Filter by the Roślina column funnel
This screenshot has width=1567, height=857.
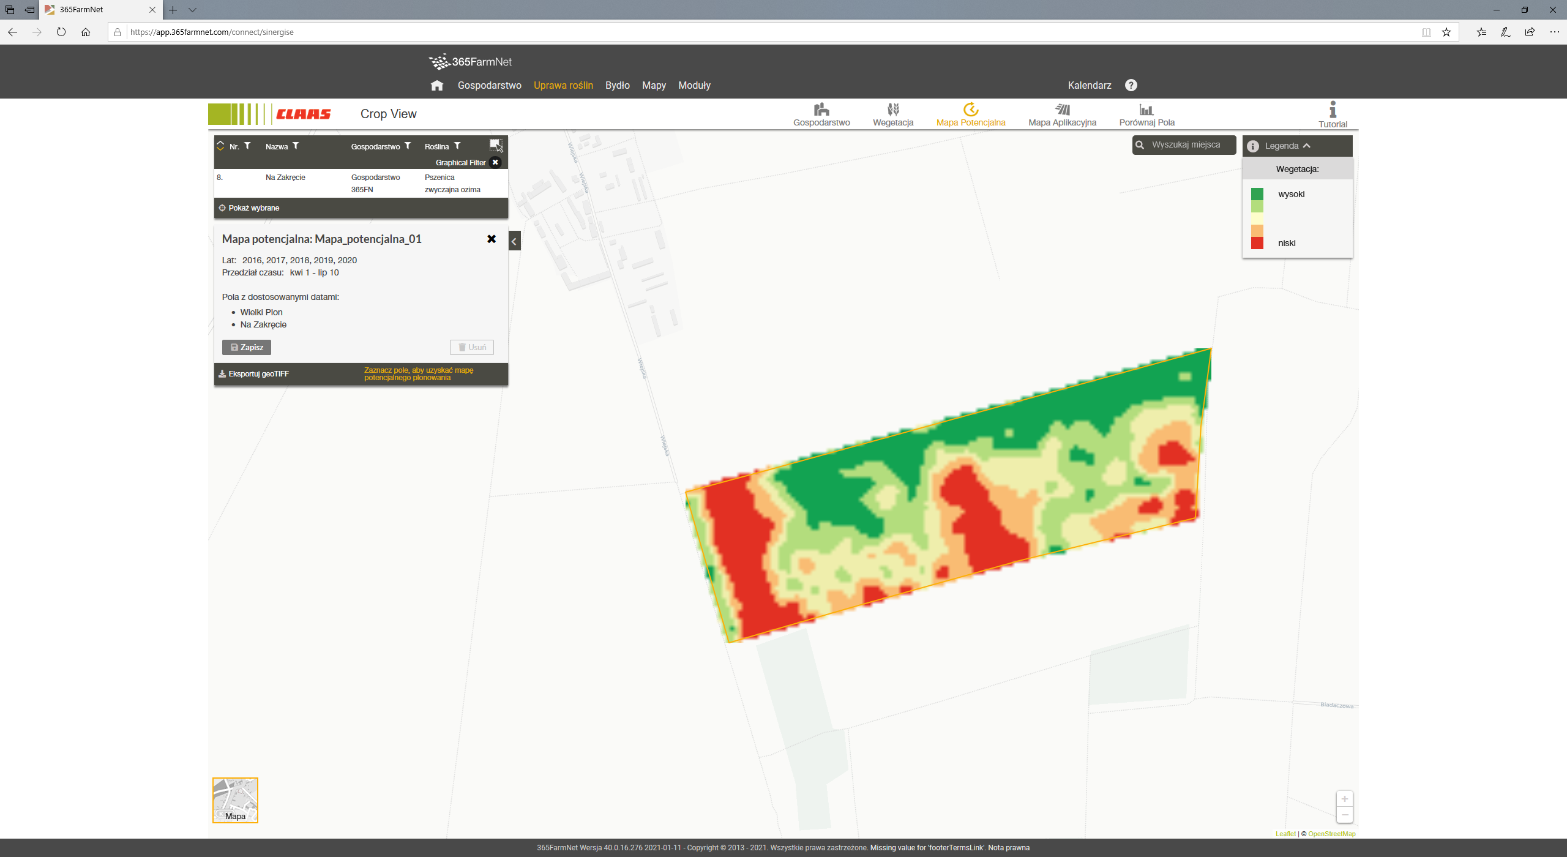tap(457, 146)
